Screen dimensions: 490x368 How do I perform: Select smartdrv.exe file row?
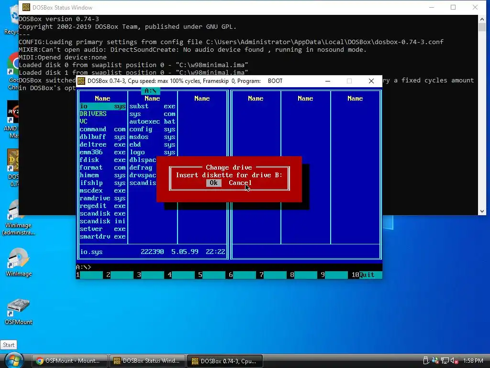[102, 237]
